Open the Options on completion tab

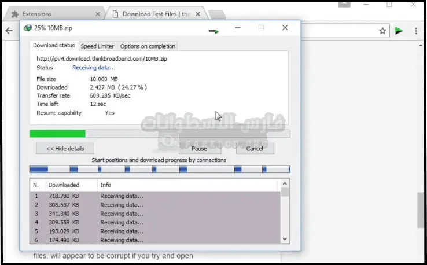(x=148, y=46)
